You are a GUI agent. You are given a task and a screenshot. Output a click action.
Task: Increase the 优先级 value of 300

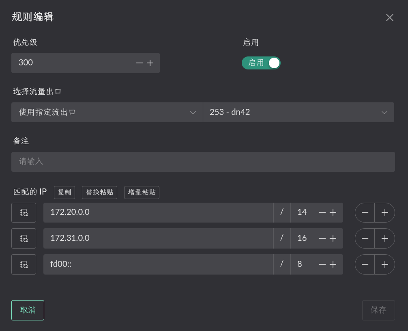click(150, 63)
